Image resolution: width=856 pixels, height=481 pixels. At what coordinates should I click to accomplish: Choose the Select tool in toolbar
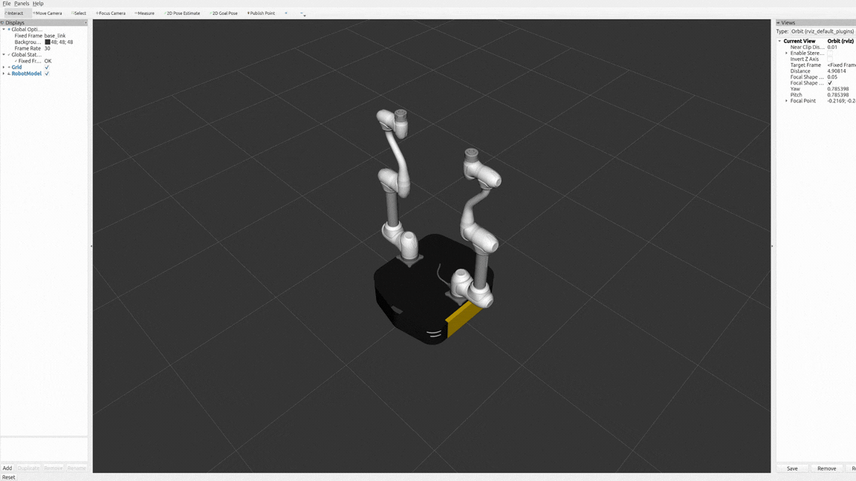pyautogui.click(x=79, y=13)
